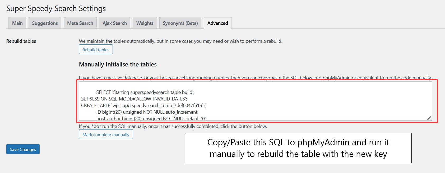Save Changes to the settings
Image resolution: width=445 pixels, height=173 pixels.
(23, 149)
